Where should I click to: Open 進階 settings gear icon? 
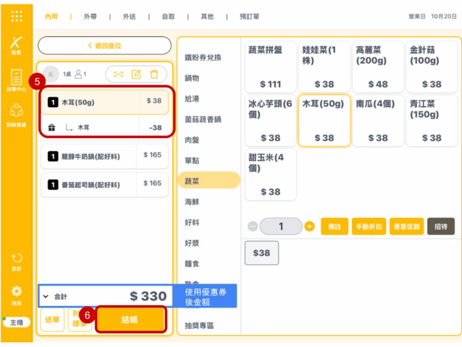click(x=16, y=294)
